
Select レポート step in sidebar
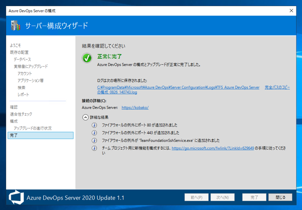pos(23,94)
